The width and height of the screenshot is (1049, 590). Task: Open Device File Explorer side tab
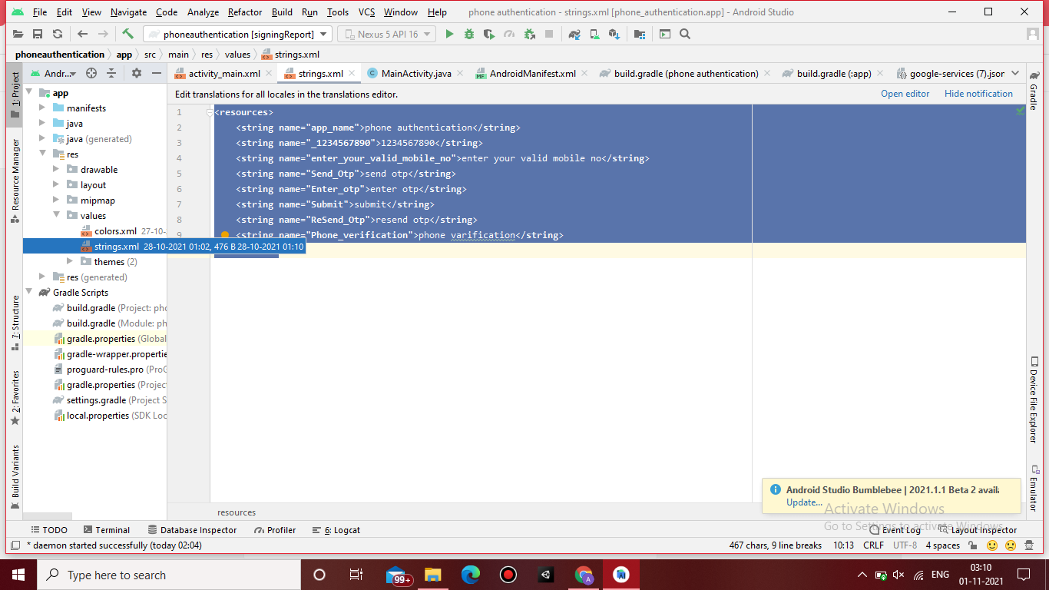pyautogui.click(x=1034, y=400)
